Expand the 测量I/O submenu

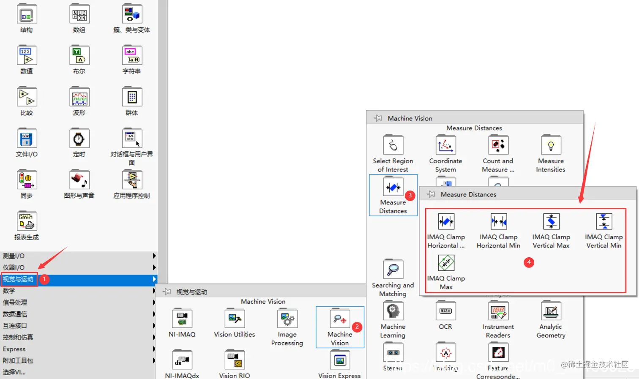[x=79, y=256]
